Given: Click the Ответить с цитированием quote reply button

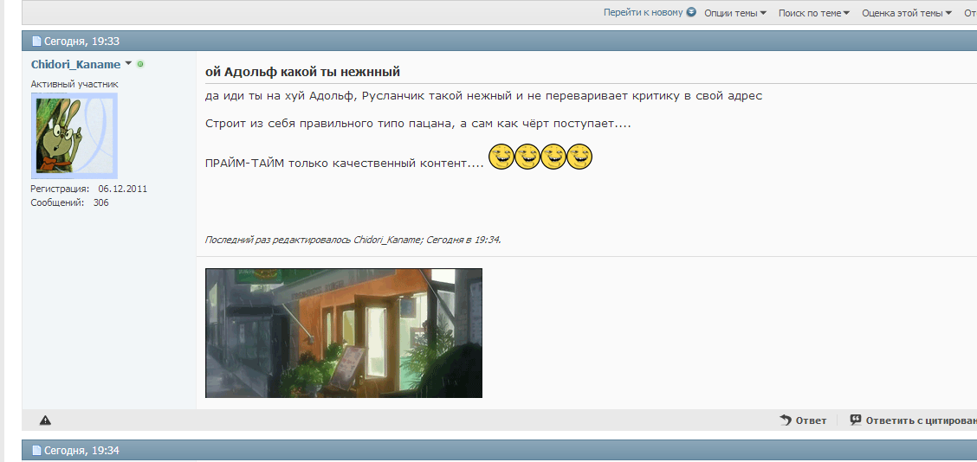Looking at the screenshot, I should tap(914, 420).
